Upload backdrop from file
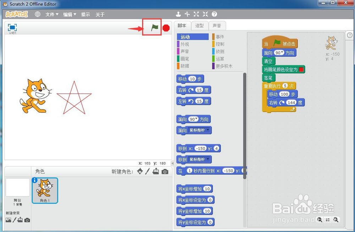This screenshot has width=355, height=232. (x=20, y=220)
